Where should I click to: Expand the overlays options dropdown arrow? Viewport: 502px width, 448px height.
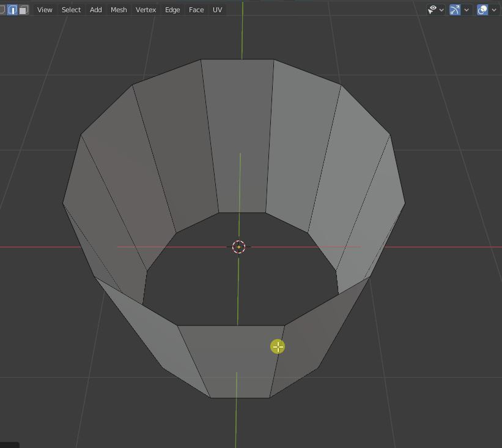[x=494, y=10]
